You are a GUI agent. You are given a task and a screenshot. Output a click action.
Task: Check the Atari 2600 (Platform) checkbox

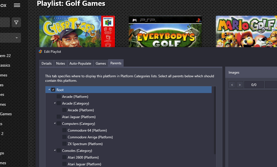pos(64,157)
